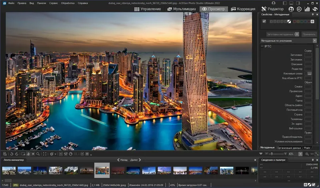Rotate image left with the counterclockwise arrow
The width and height of the screenshot is (320, 188).
click(x=12, y=154)
